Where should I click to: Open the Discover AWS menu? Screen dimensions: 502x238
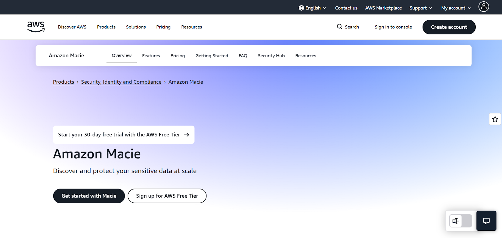72,27
